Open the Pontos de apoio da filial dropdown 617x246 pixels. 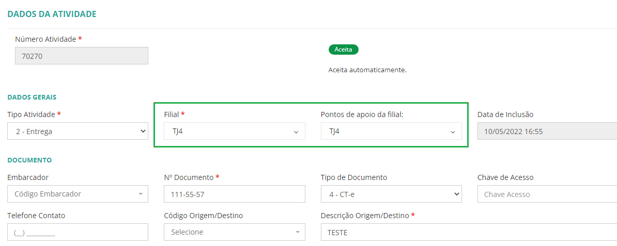[385, 132]
